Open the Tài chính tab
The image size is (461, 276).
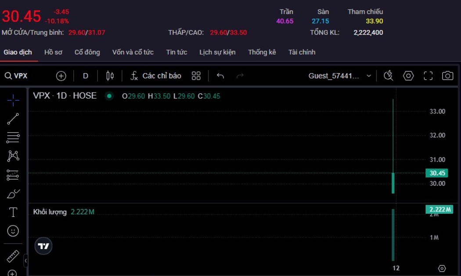[302, 52]
